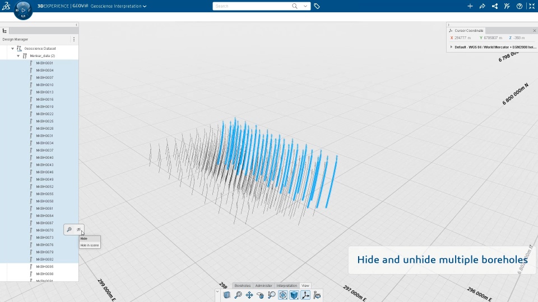Select borehole MKBH0013 in tree

pos(45,92)
